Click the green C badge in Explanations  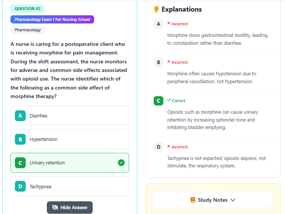(x=158, y=101)
